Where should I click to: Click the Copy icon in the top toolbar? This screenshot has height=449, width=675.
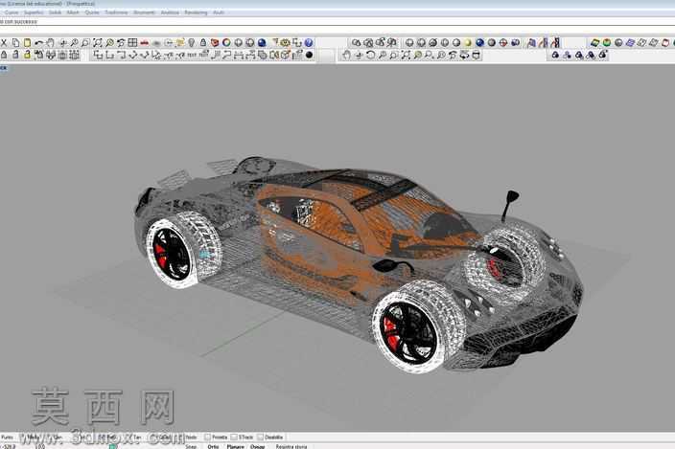[15, 42]
